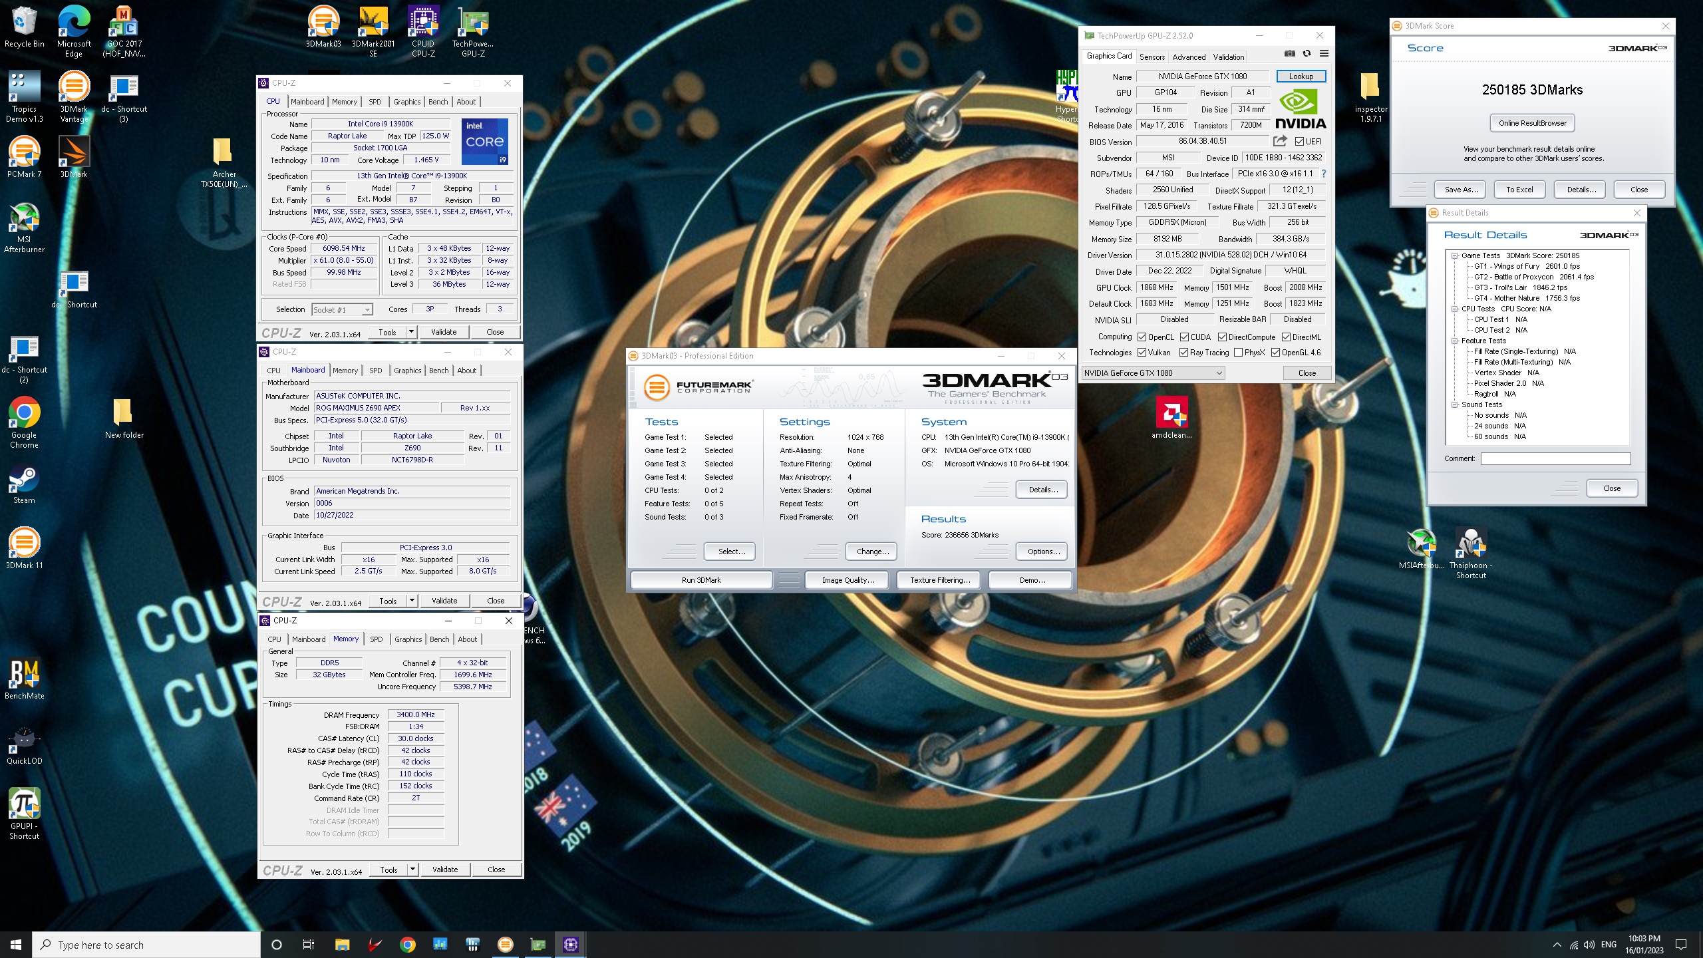Switch to Advanced tab in GPU-Z
Viewport: 1703px width, 958px height.
1188,57
